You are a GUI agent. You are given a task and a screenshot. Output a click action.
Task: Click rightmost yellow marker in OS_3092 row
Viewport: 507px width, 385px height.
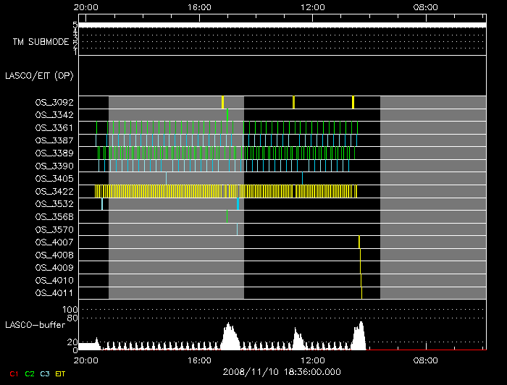pyautogui.click(x=353, y=102)
